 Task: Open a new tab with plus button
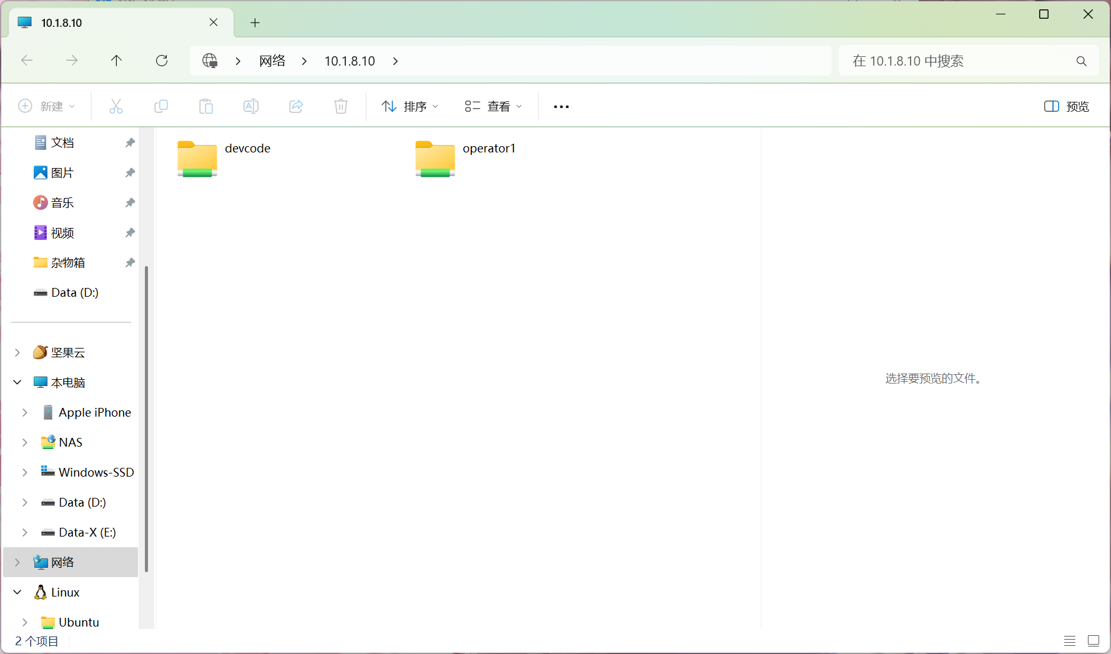click(x=255, y=23)
